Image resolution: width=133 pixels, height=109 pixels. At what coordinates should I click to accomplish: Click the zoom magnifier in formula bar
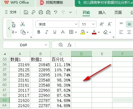61,45
